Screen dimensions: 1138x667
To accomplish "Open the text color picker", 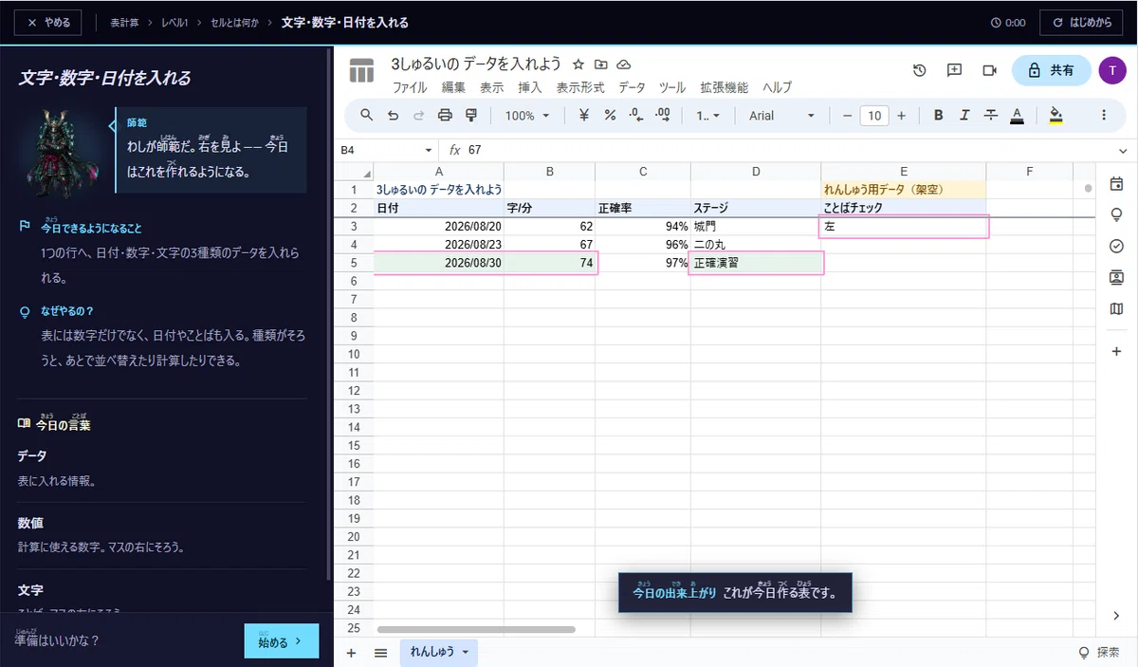I will tap(1017, 116).
